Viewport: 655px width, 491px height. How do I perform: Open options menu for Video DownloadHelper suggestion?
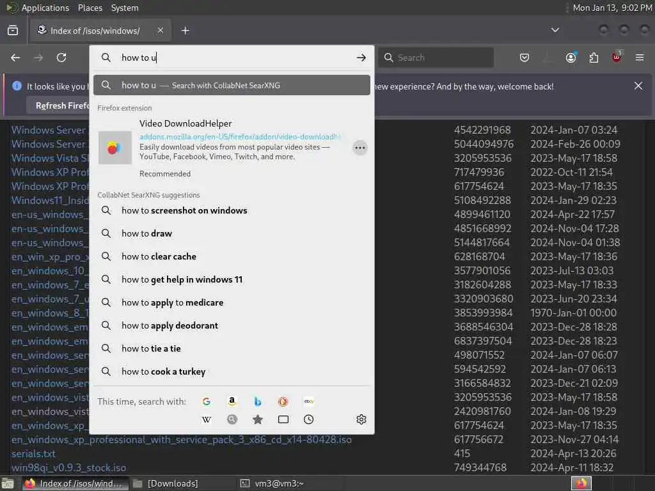pos(359,148)
